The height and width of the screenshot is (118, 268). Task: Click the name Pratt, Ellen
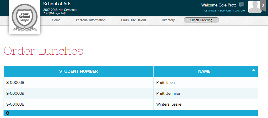(166, 83)
